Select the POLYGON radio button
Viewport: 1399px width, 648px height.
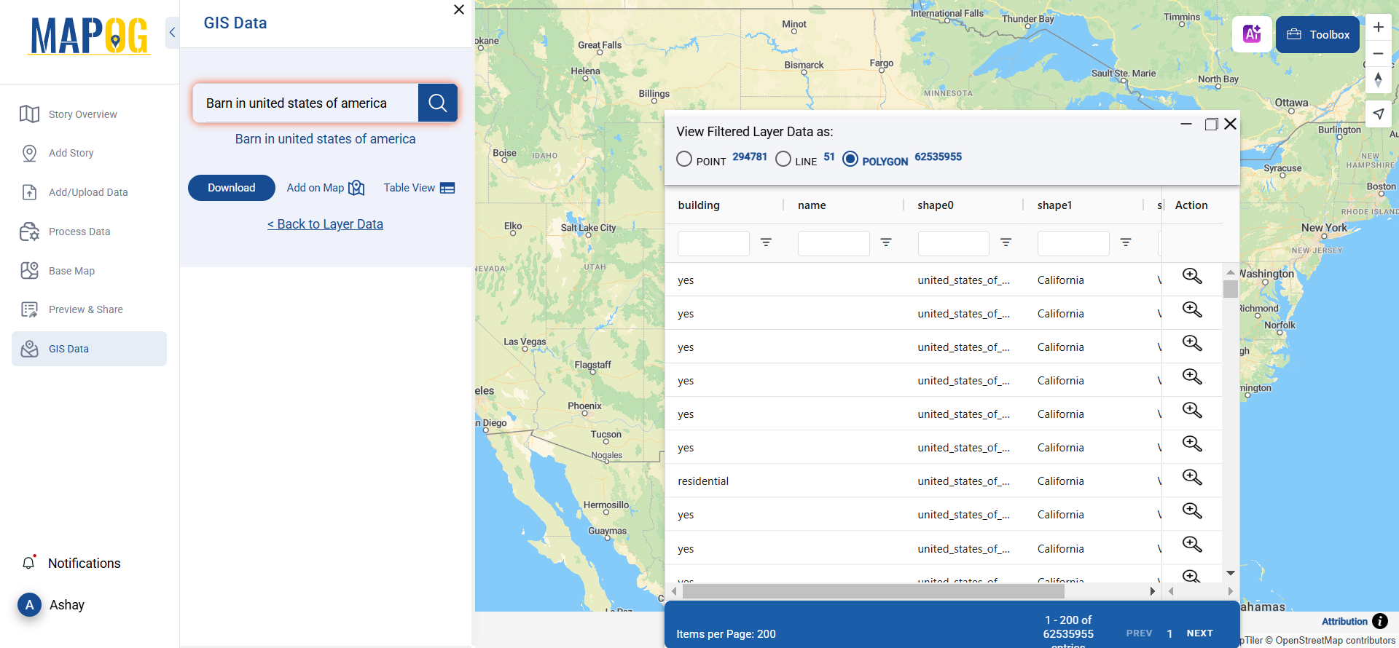(x=850, y=159)
